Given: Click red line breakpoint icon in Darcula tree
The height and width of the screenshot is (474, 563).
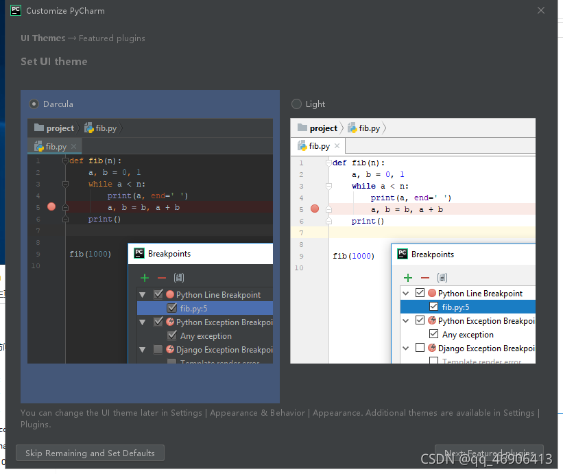Looking at the screenshot, I should 170,294.
